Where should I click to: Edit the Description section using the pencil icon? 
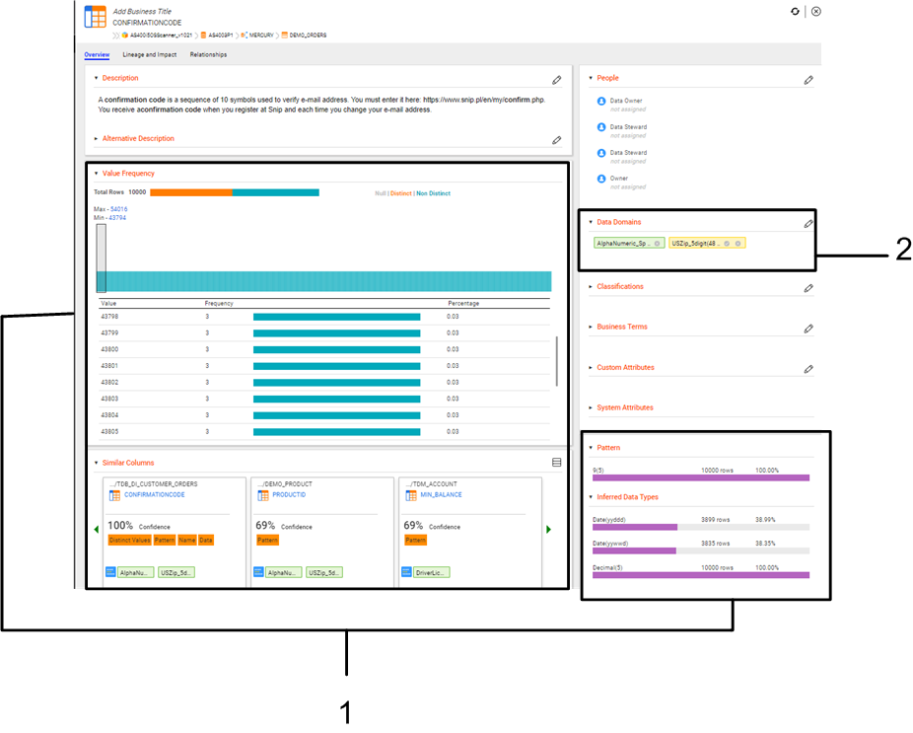click(557, 80)
